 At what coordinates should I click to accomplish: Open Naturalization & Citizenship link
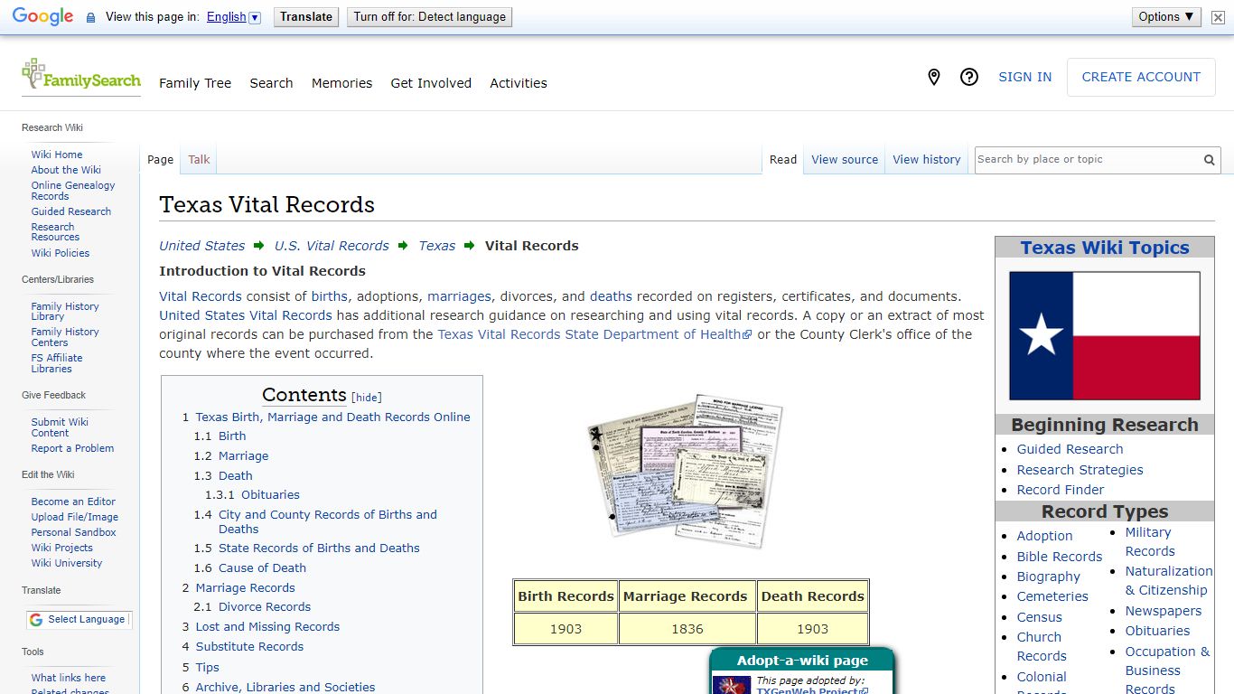[1169, 581]
